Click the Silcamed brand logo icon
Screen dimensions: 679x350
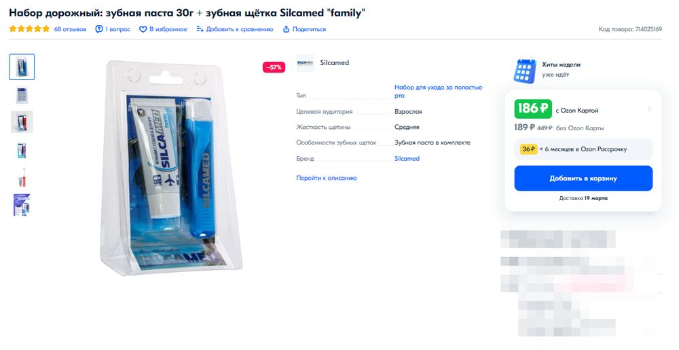(x=306, y=63)
